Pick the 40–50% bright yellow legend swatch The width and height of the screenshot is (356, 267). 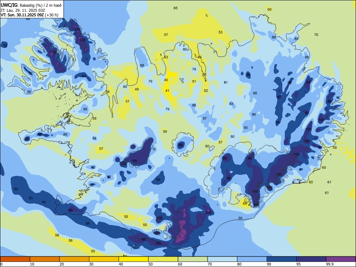click(133, 259)
